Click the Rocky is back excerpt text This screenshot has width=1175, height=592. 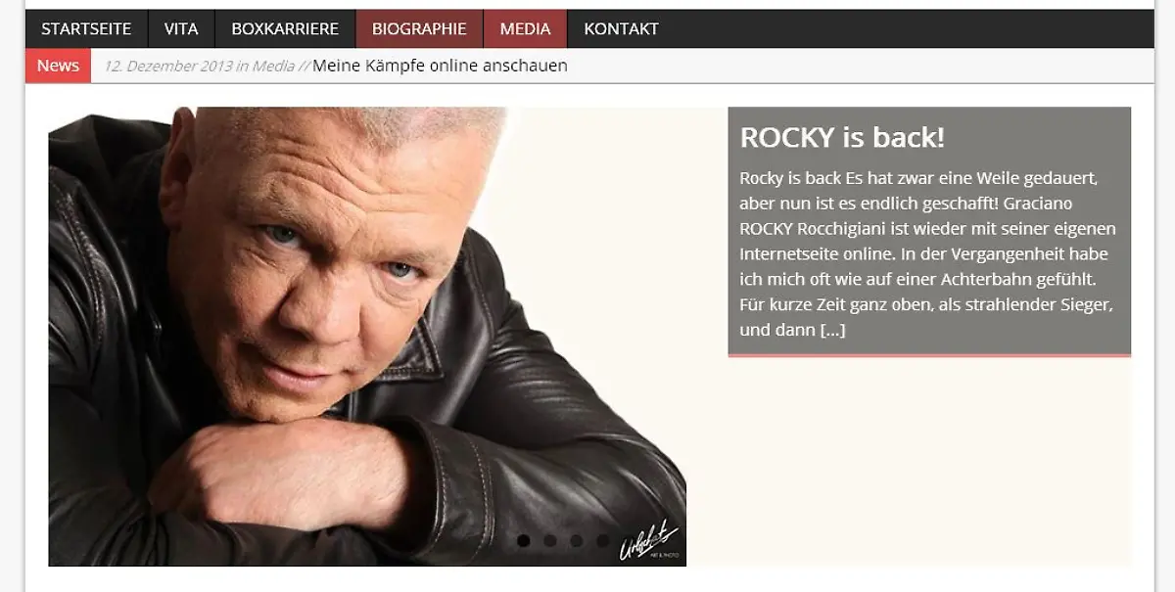coord(927,254)
